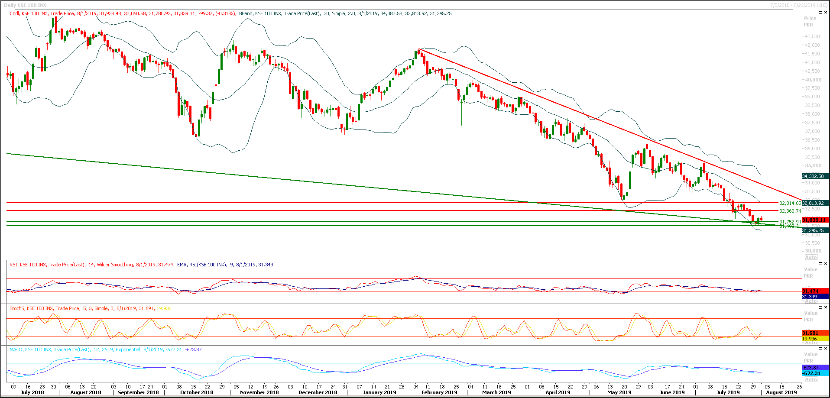The height and width of the screenshot is (398, 830).
Task: Toggle Auto scaling on the MACD axis
Action: (x=811, y=379)
